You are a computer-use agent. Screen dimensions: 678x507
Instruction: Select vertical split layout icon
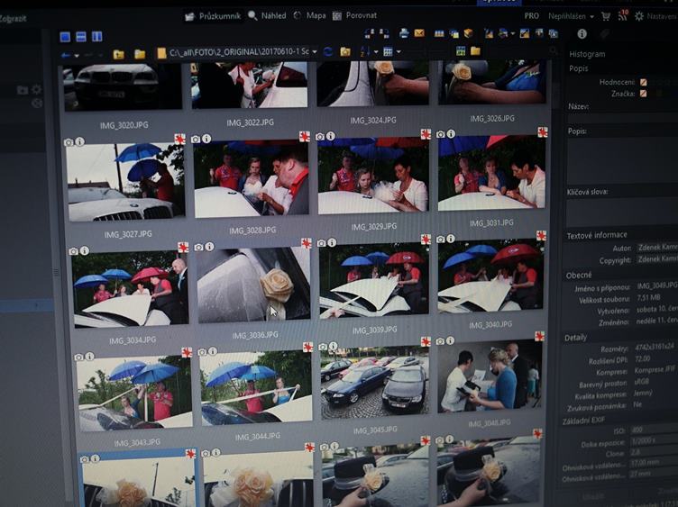96,37
